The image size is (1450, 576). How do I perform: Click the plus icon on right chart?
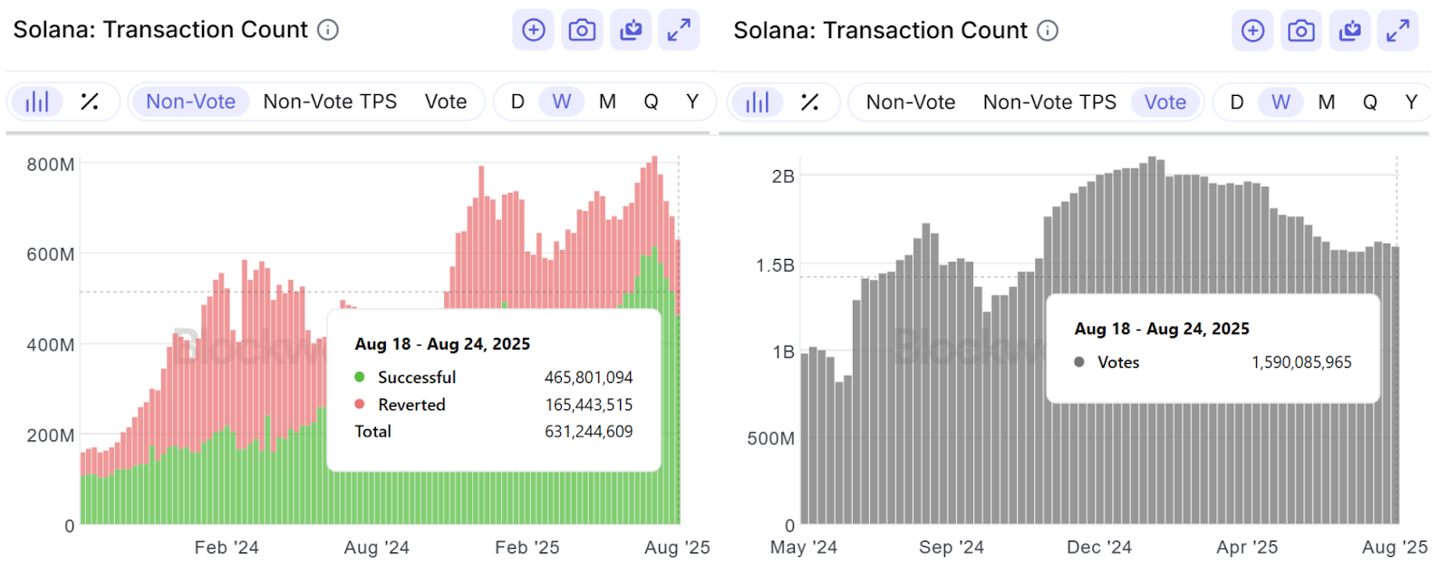1252,31
